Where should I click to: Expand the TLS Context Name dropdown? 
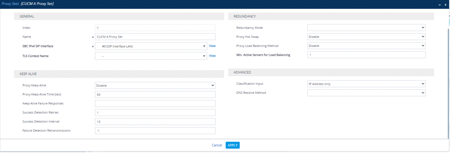pos(151,56)
